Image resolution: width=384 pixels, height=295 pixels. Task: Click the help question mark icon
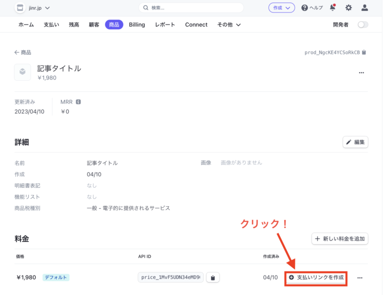coord(304,8)
